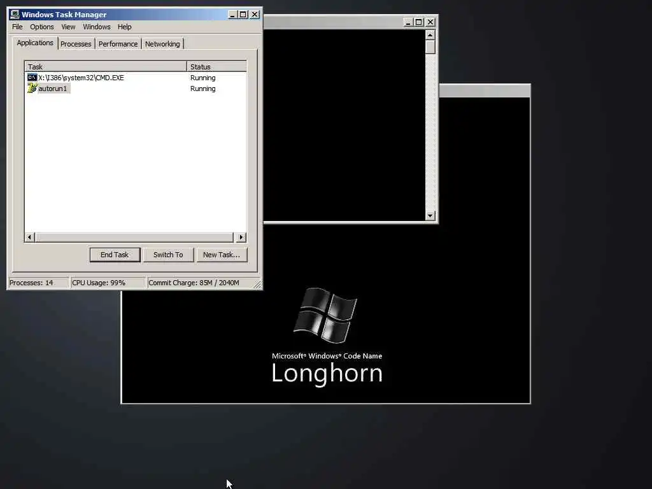Screen dimensions: 652x489
Task: Click the Running status of CMD.EXE
Action: [x=203, y=78]
